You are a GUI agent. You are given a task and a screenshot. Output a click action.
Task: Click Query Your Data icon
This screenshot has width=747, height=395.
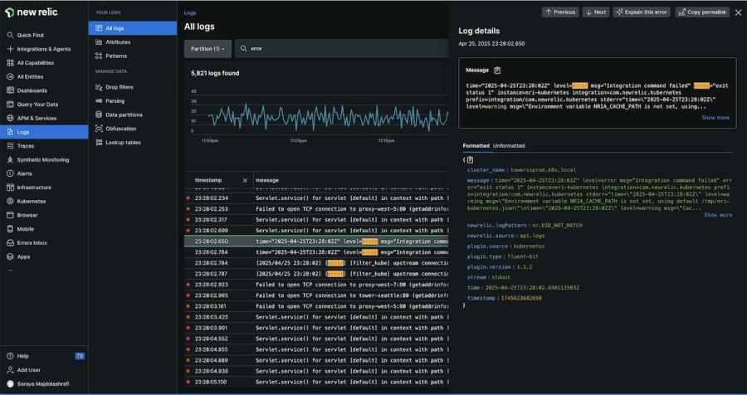coord(10,105)
